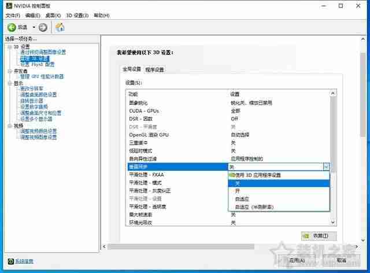Open 调整视频图像设置 tree item
This screenshot has height=273, width=370.
point(39,137)
